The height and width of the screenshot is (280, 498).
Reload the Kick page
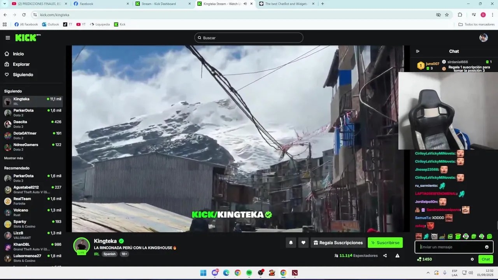coord(24,15)
